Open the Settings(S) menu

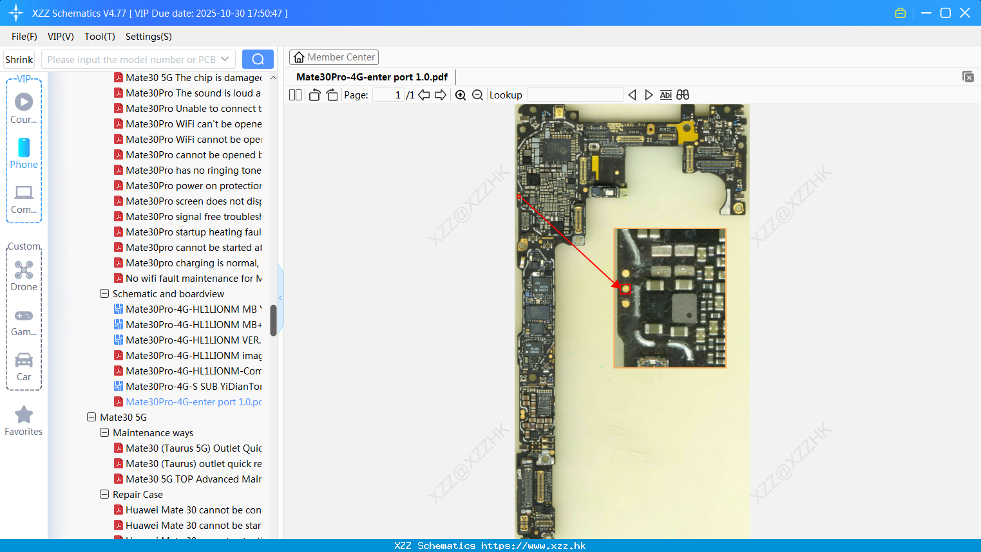pyautogui.click(x=149, y=37)
